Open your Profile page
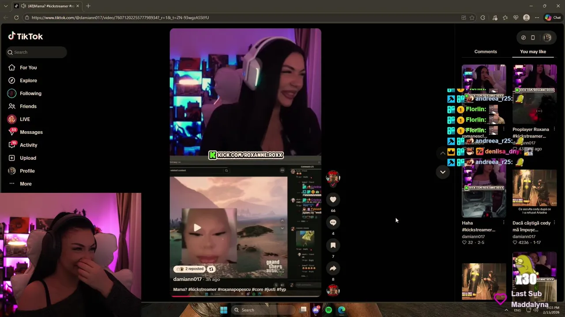The image size is (565, 317). [27, 171]
